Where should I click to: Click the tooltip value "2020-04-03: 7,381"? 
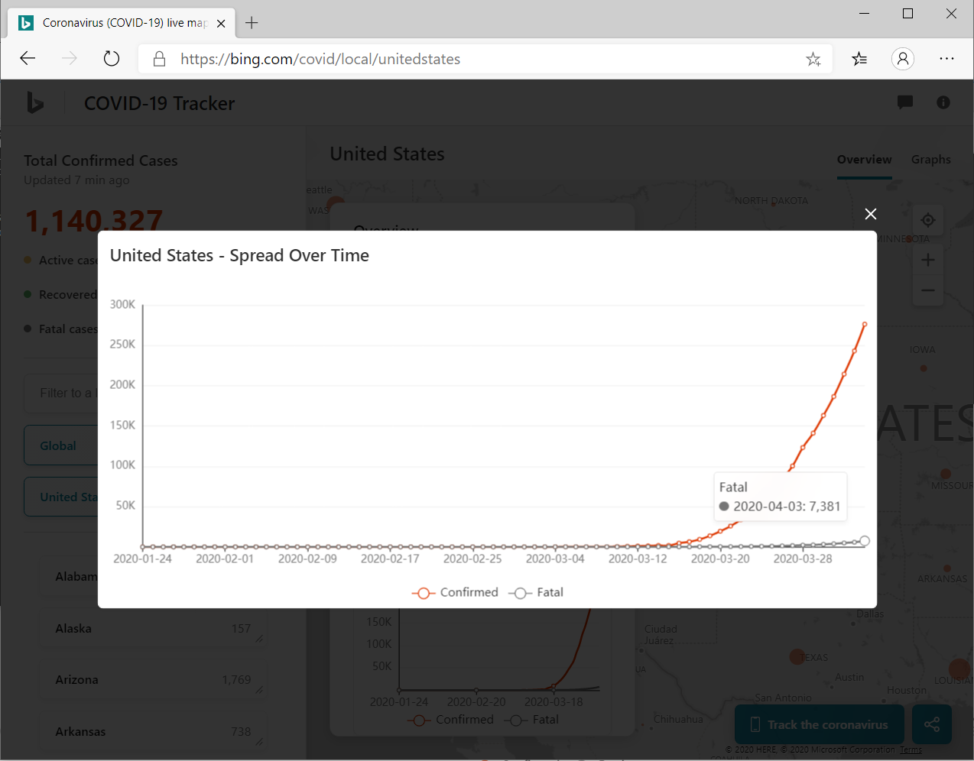coord(787,507)
